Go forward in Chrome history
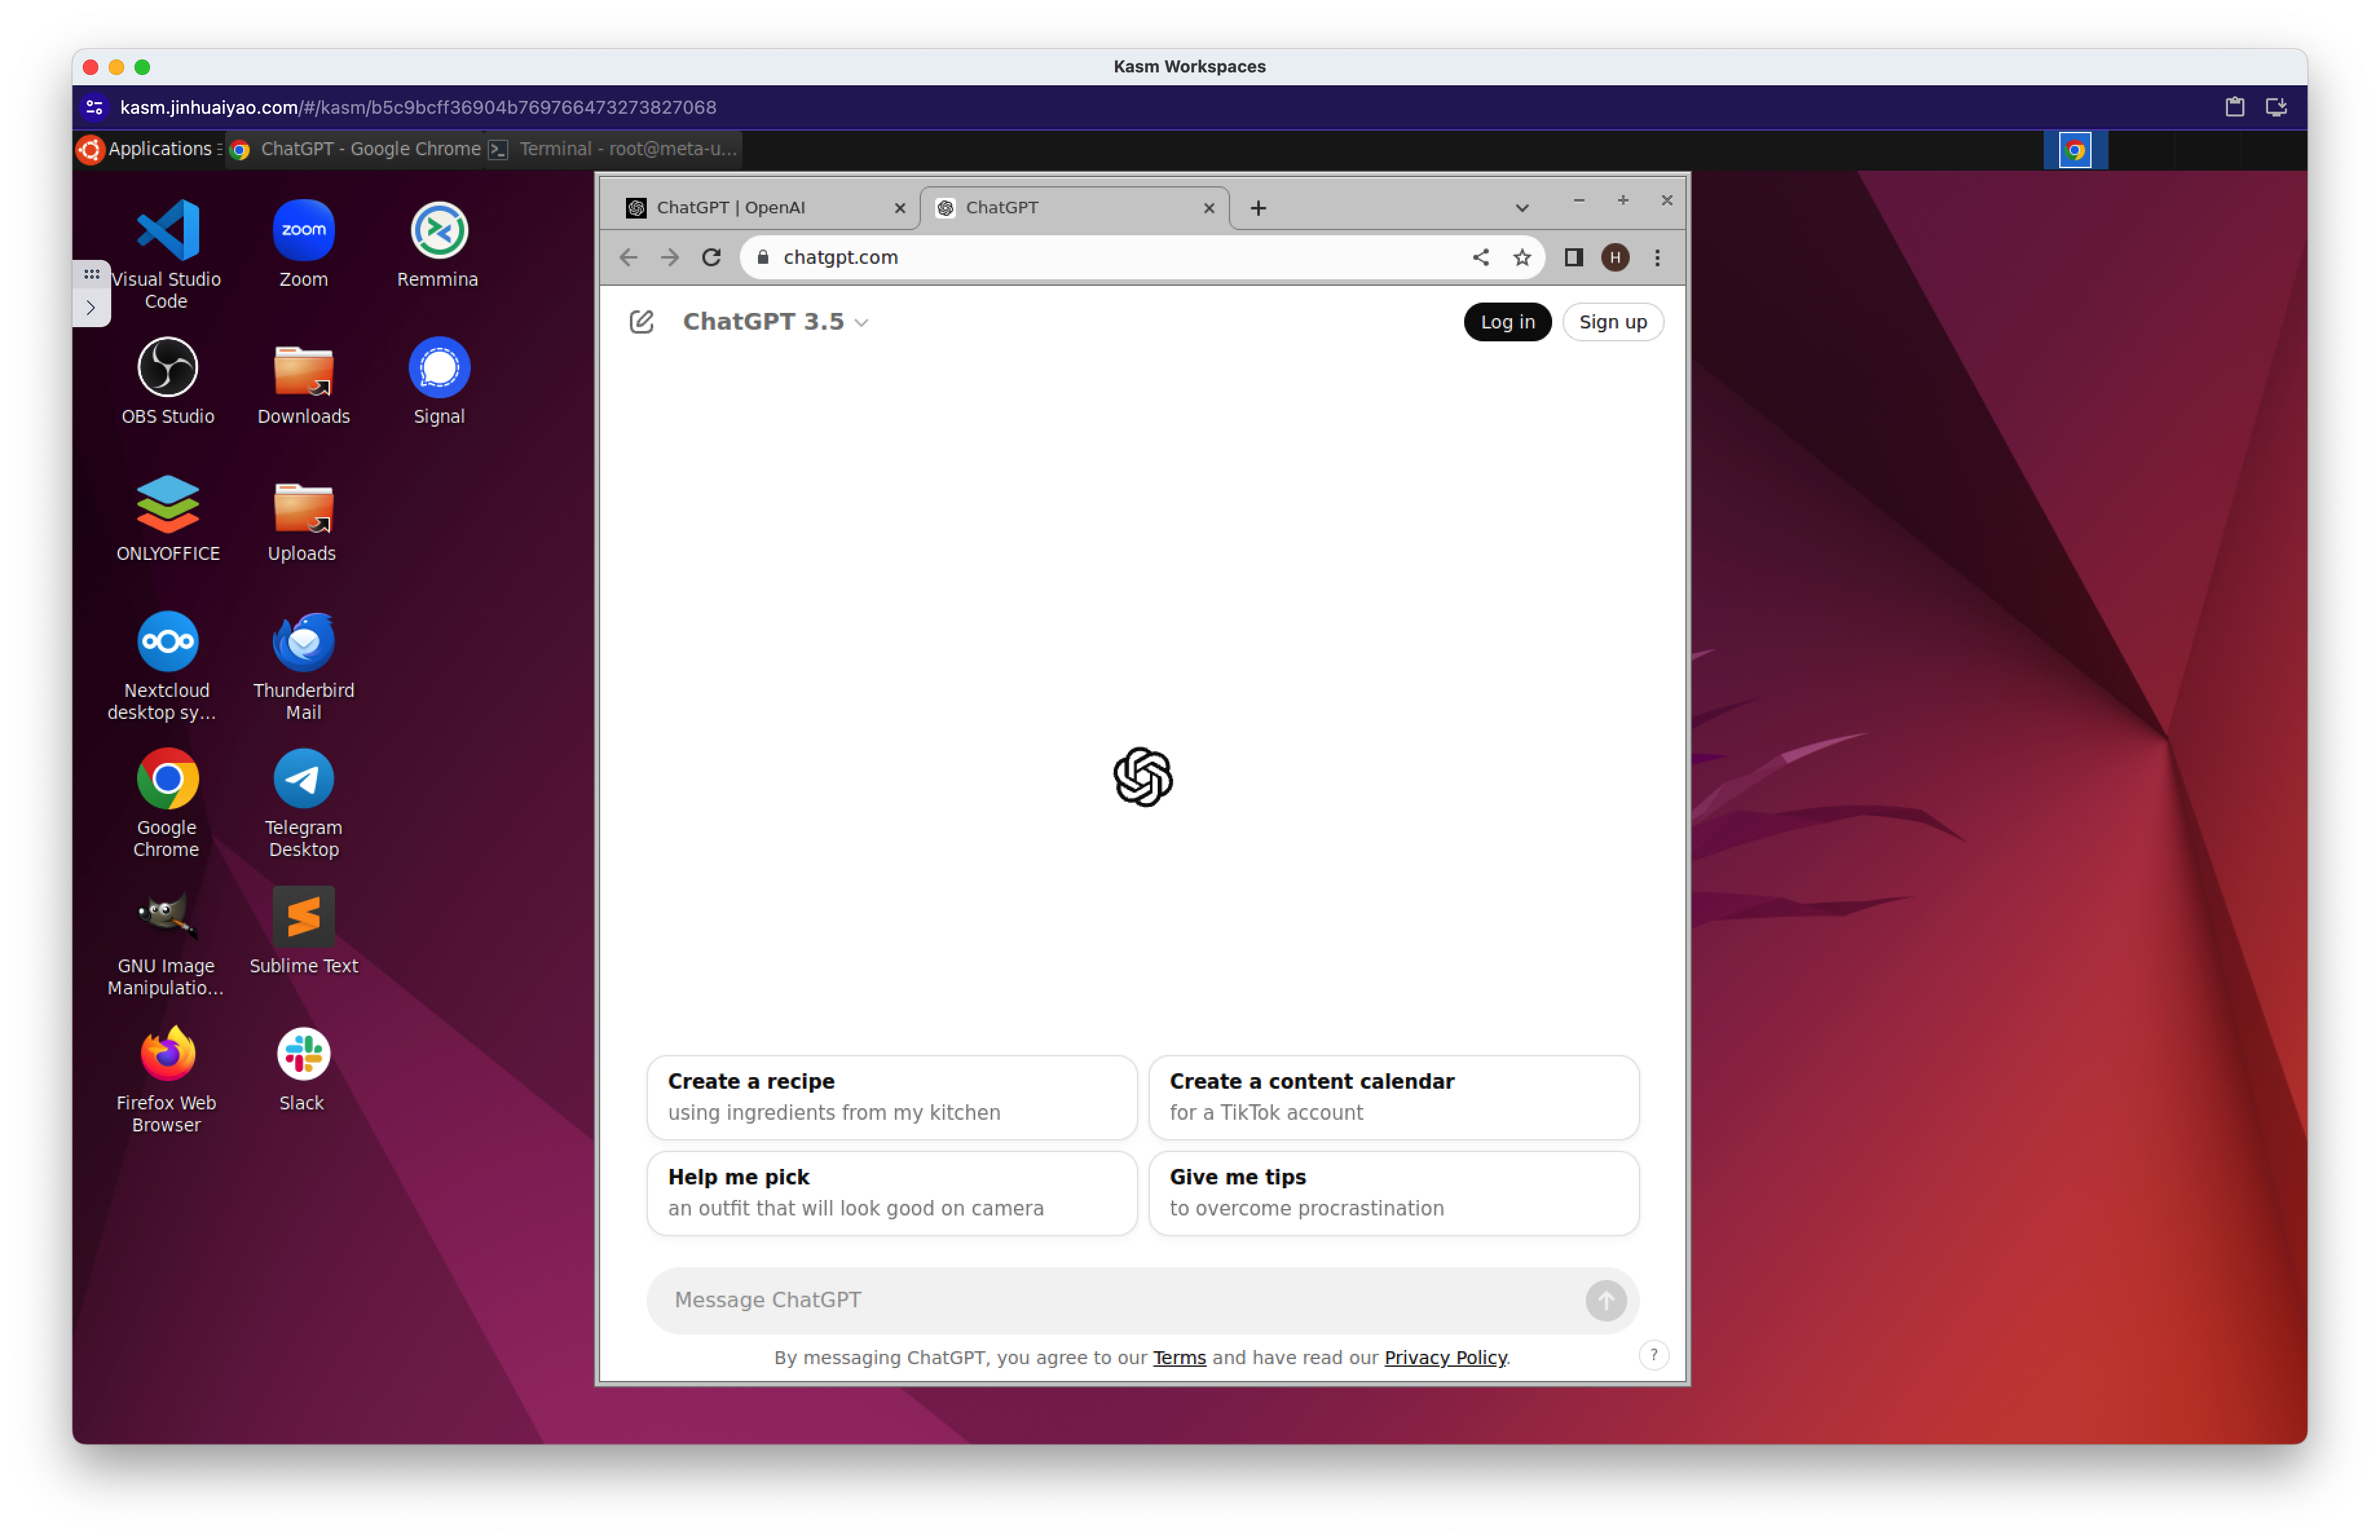 tap(669, 258)
